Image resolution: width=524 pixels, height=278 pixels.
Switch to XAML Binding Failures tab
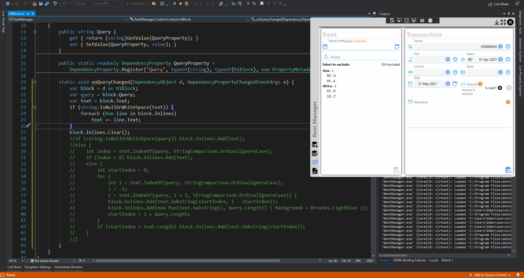[409, 260]
